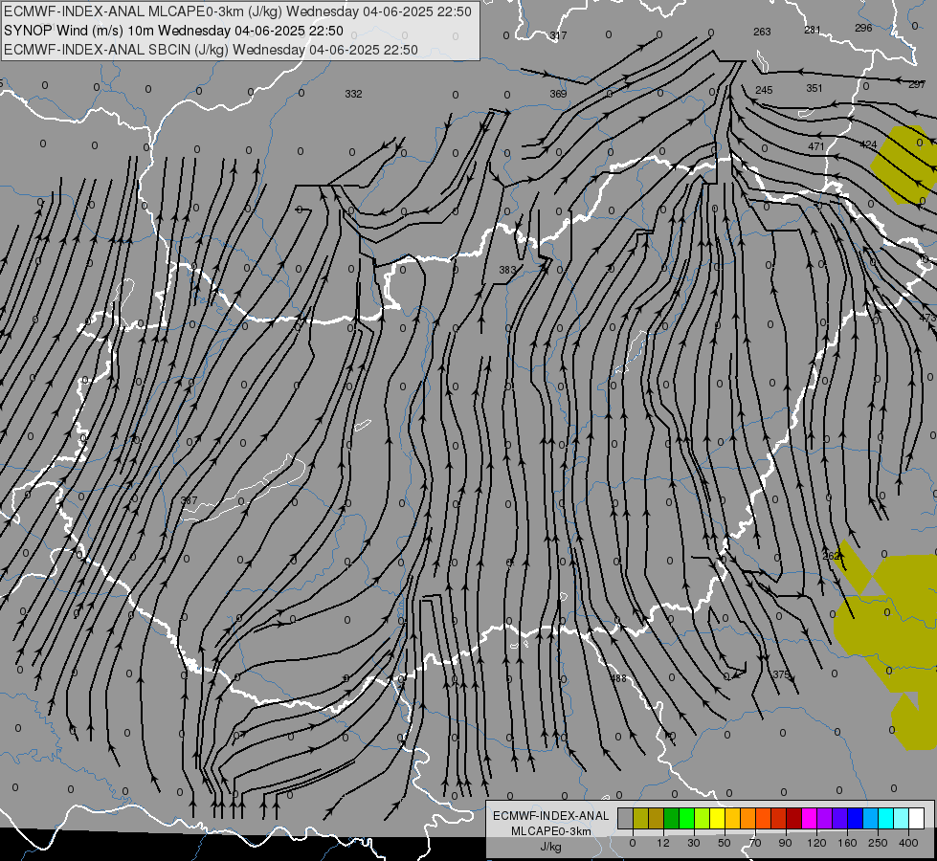The image size is (937, 861).
Task: Click the map value 245
Action: pyautogui.click(x=764, y=90)
